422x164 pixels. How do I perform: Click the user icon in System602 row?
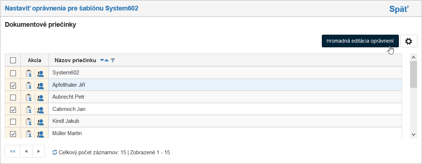coord(41,73)
